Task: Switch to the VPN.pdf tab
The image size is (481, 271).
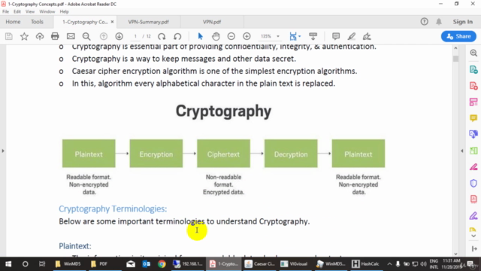Action: tap(212, 22)
